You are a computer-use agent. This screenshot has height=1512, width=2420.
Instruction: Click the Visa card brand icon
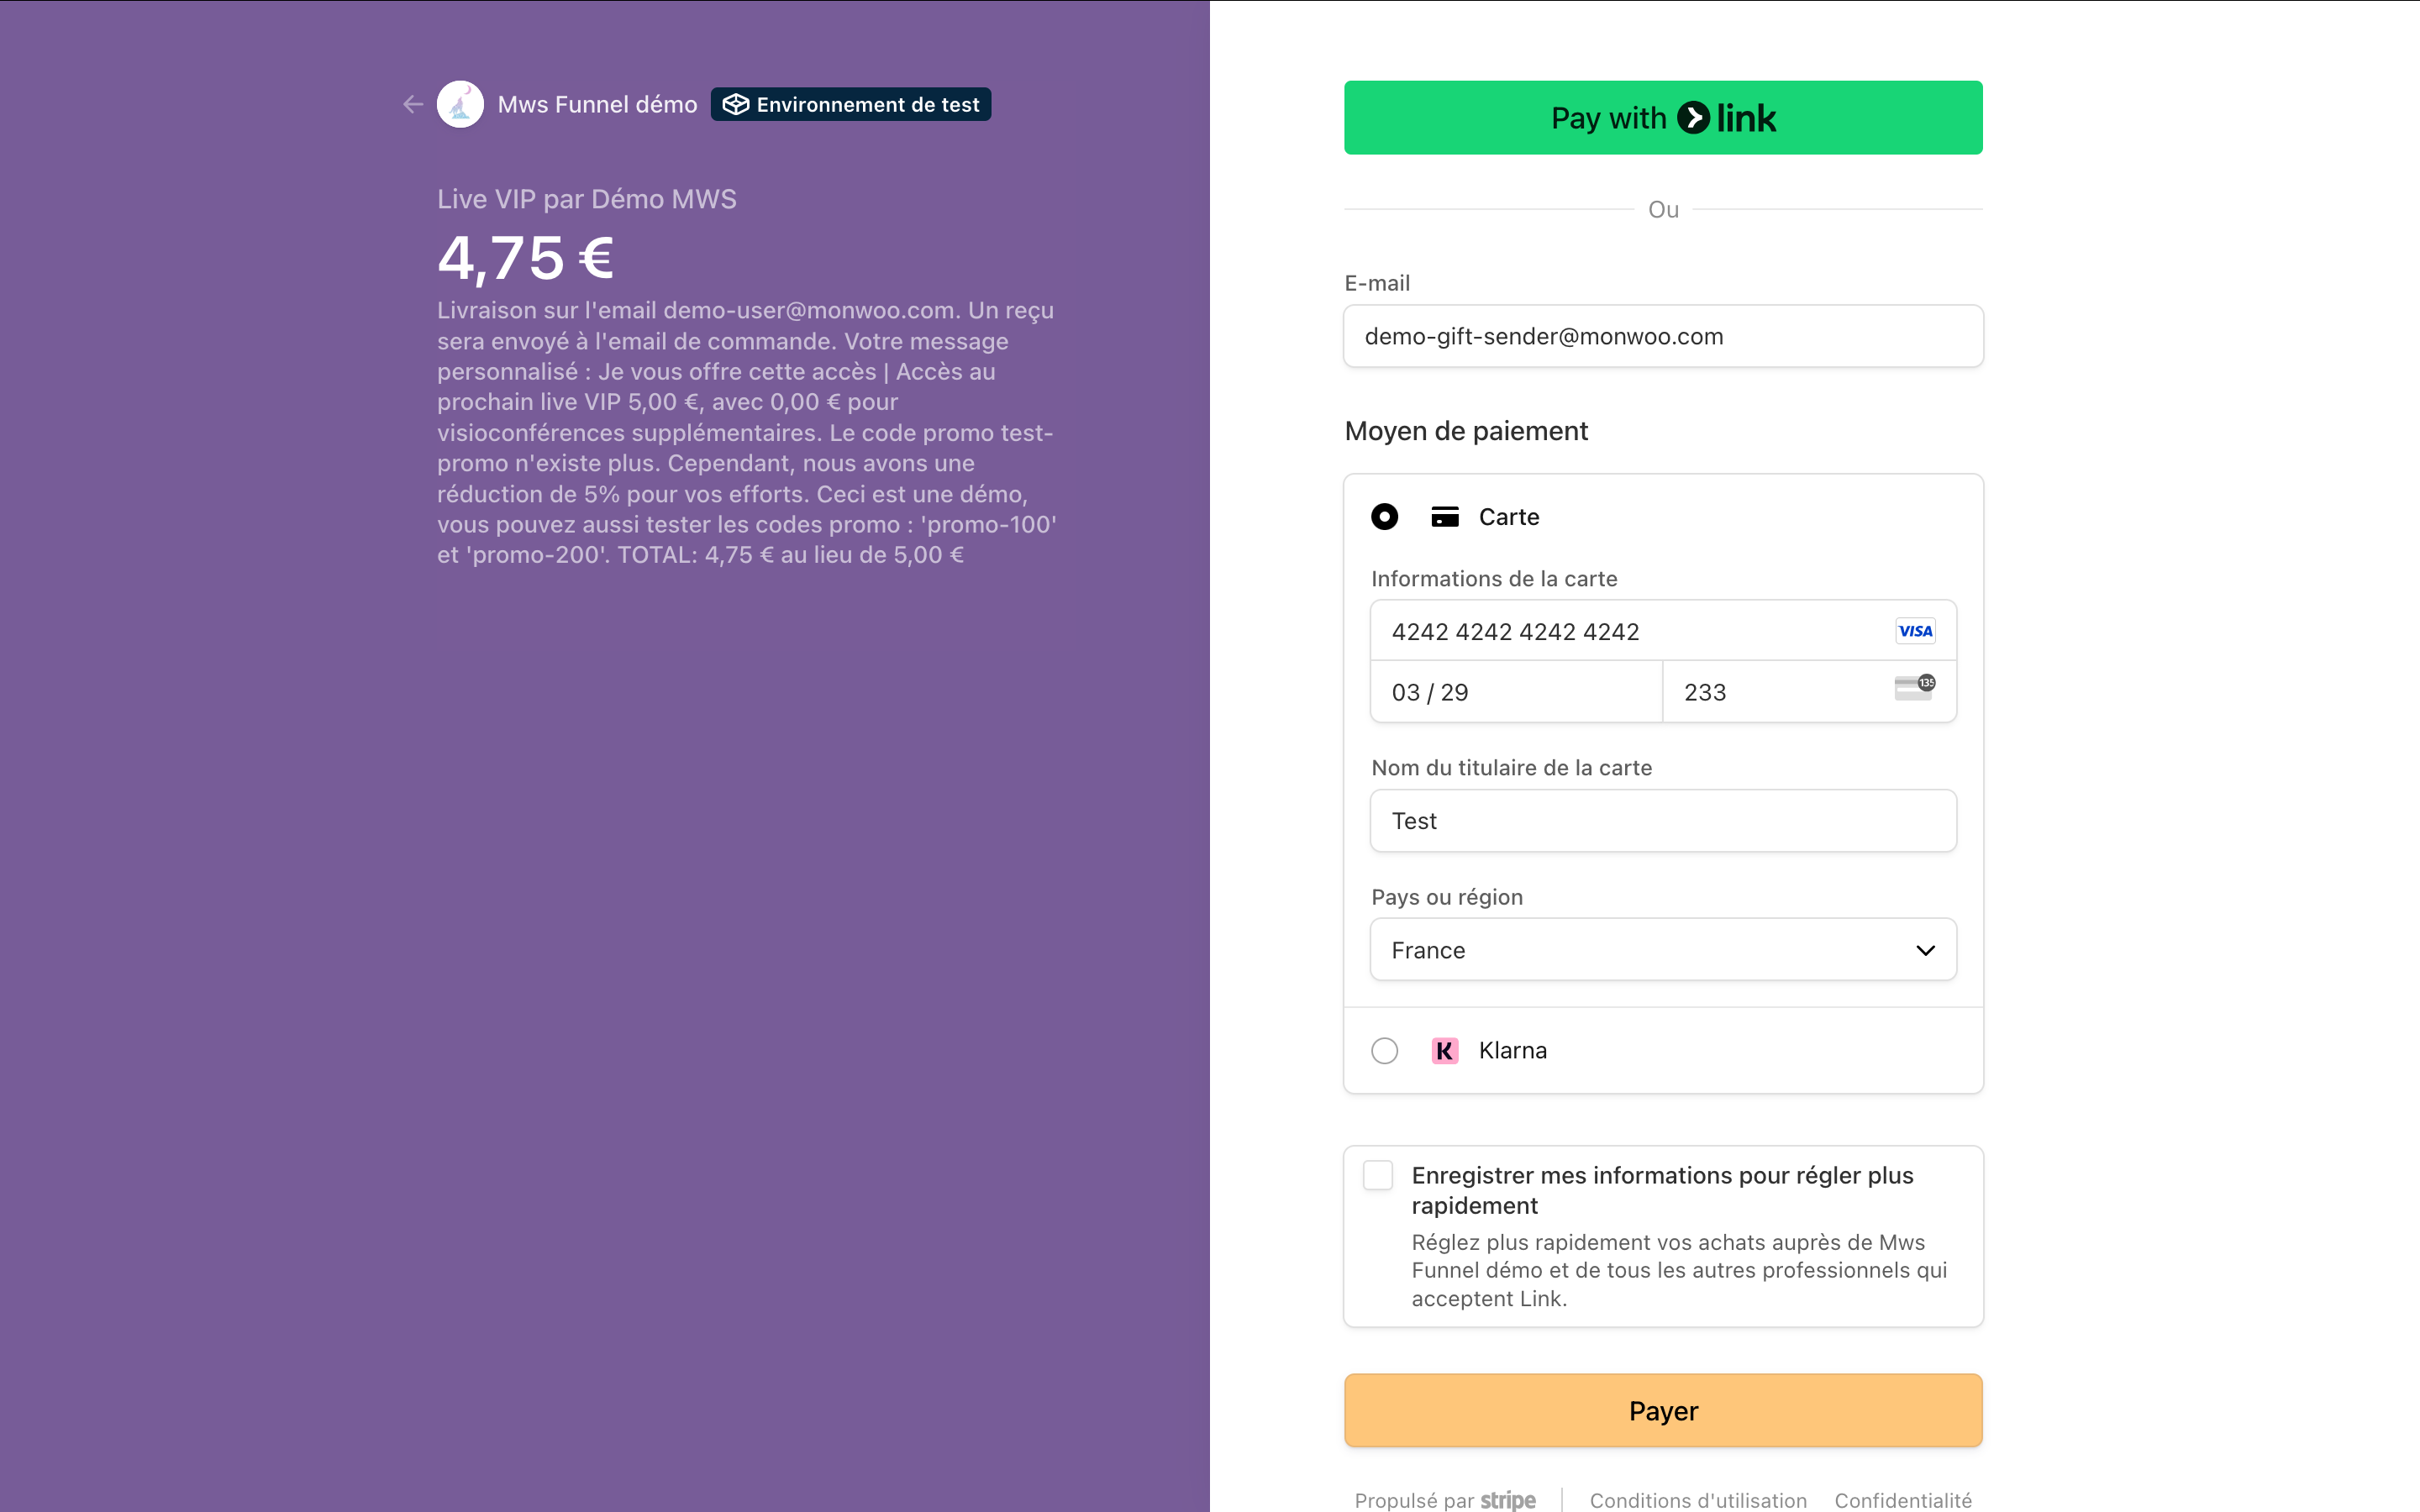point(1915,631)
